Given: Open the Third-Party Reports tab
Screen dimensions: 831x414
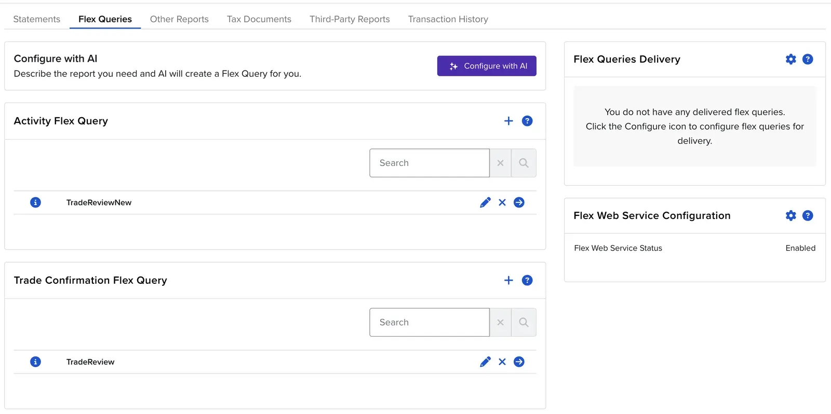Looking at the screenshot, I should (350, 19).
